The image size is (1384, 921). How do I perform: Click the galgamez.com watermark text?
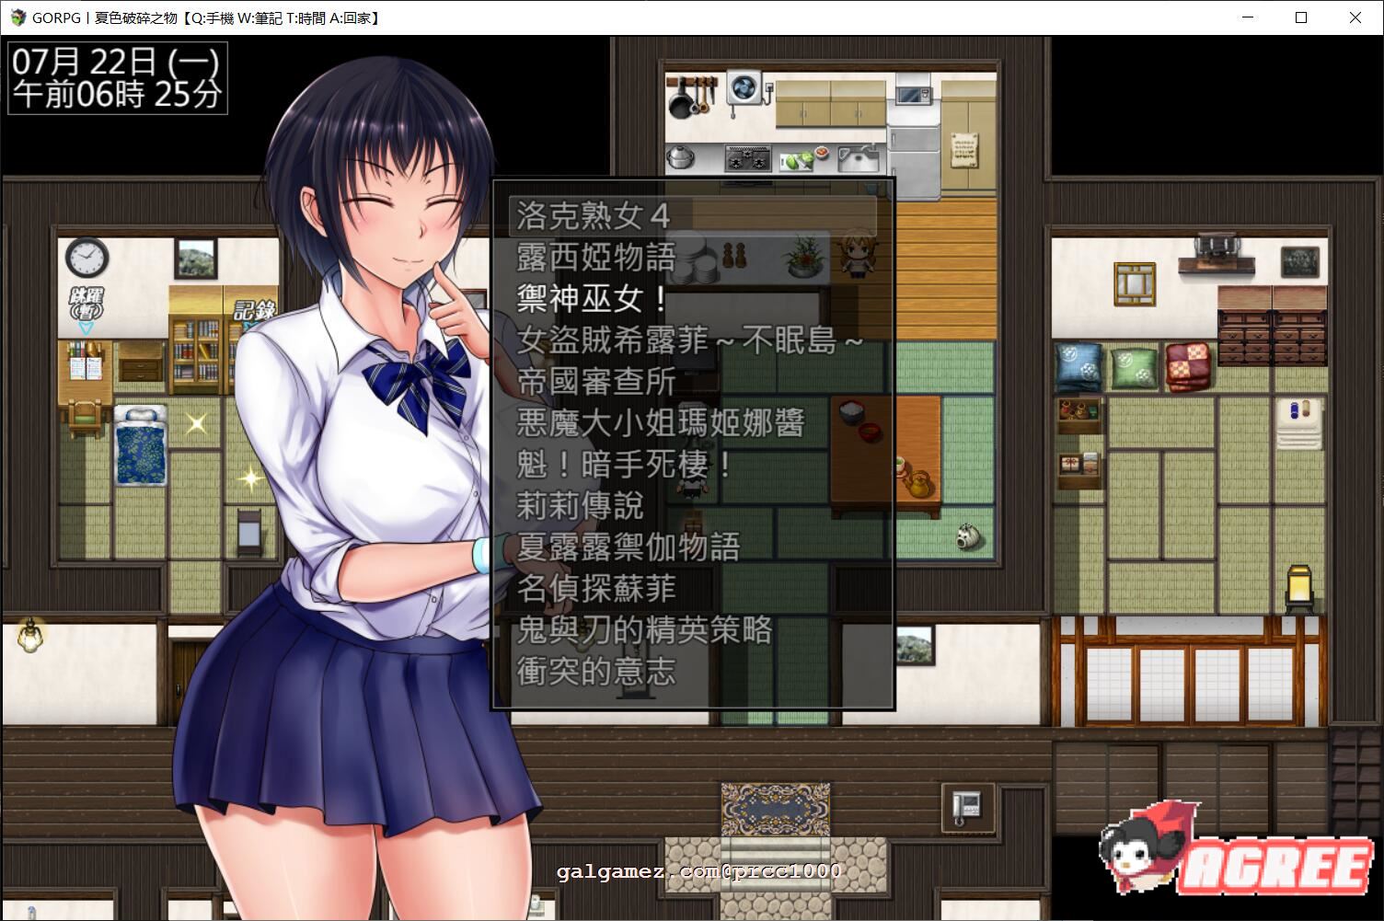click(x=698, y=871)
